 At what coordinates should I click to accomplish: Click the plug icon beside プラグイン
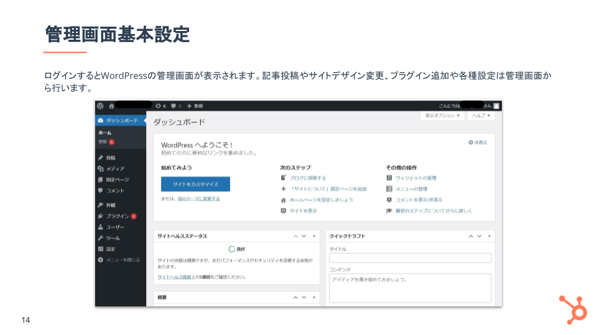(101, 216)
